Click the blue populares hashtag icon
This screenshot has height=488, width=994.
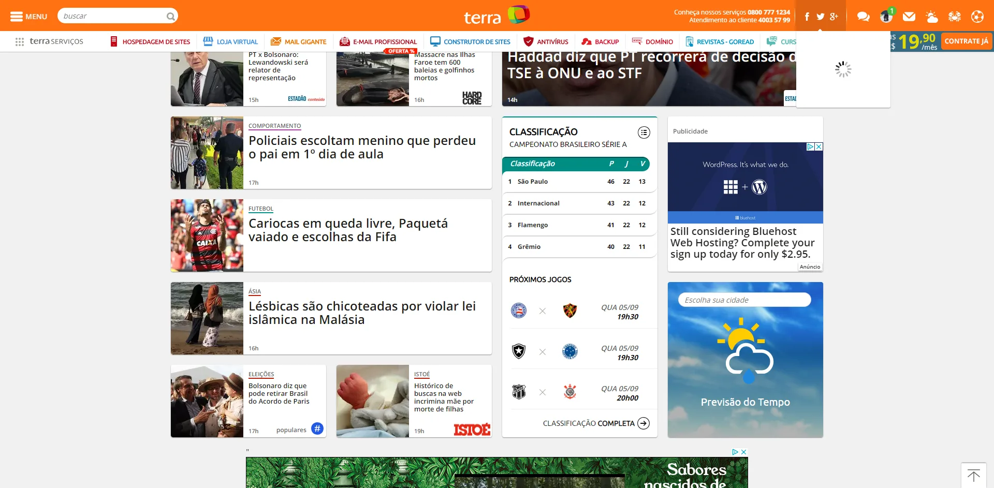317,428
